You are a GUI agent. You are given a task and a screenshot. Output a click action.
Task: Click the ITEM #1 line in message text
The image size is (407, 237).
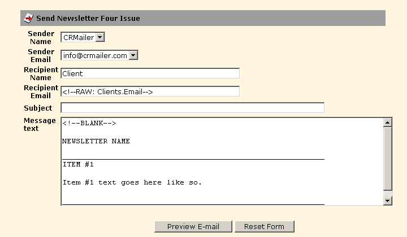click(x=78, y=164)
